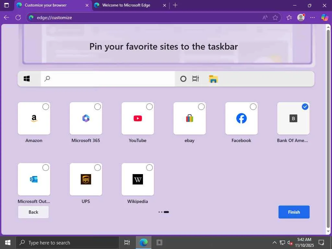Click the Wikipedia tile label
The height and width of the screenshot is (249, 332).
[x=137, y=201]
